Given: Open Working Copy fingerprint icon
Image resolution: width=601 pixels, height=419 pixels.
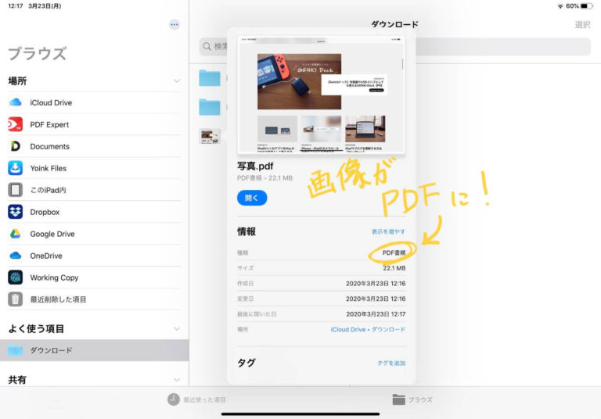Looking at the screenshot, I should 16,278.
